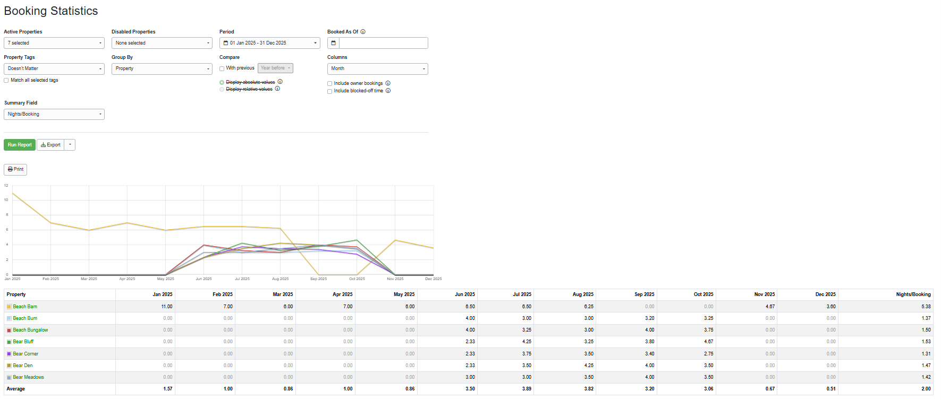
Task: Open the Bear Corner property link
Action: pyautogui.click(x=26, y=354)
